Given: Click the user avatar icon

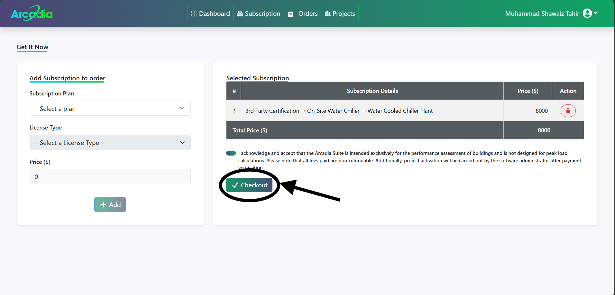Looking at the screenshot, I should click(587, 13).
